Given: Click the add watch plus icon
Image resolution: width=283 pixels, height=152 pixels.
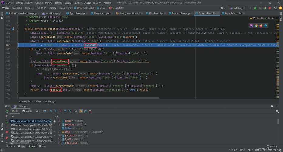Looking at the screenshot, I should click(x=55, y=122).
